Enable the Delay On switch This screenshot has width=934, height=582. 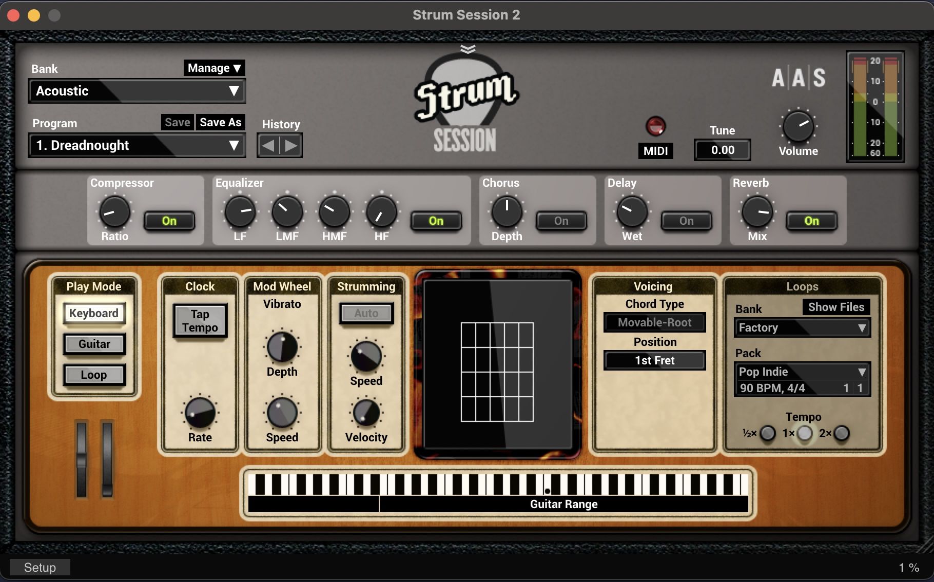click(x=687, y=221)
